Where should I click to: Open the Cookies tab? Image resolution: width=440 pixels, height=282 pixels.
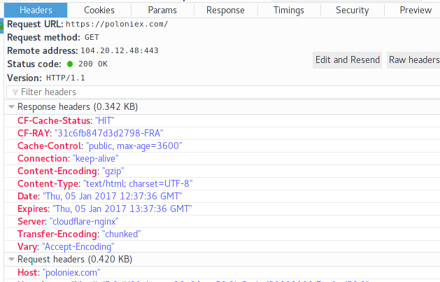[x=99, y=10]
